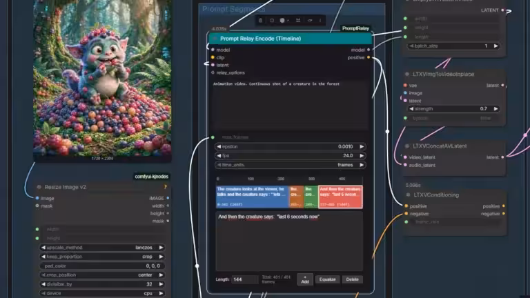Screen dimensions: 530x298
Task: Collapse the LTXVConcatAVLatent node
Action: point(407,146)
